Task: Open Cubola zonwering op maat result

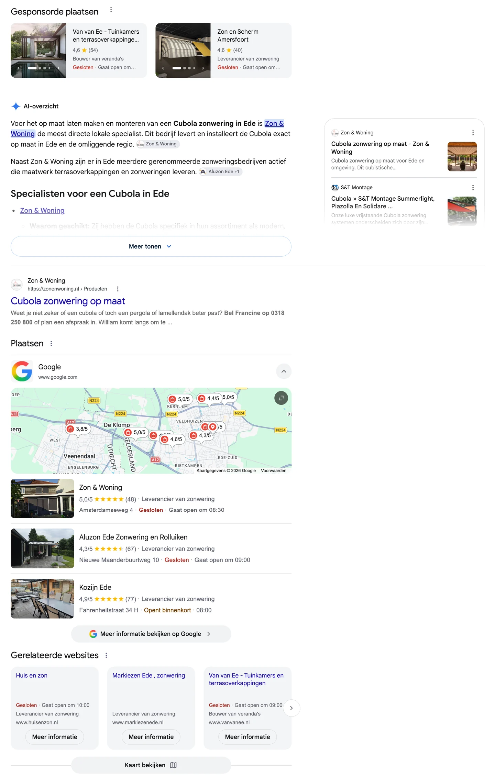Action: pos(68,301)
